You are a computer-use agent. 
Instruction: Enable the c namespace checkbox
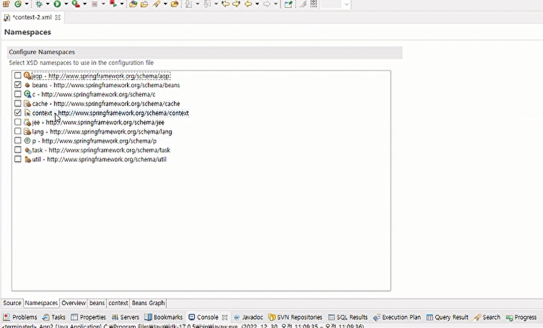pyautogui.click(x=18, y=94)
